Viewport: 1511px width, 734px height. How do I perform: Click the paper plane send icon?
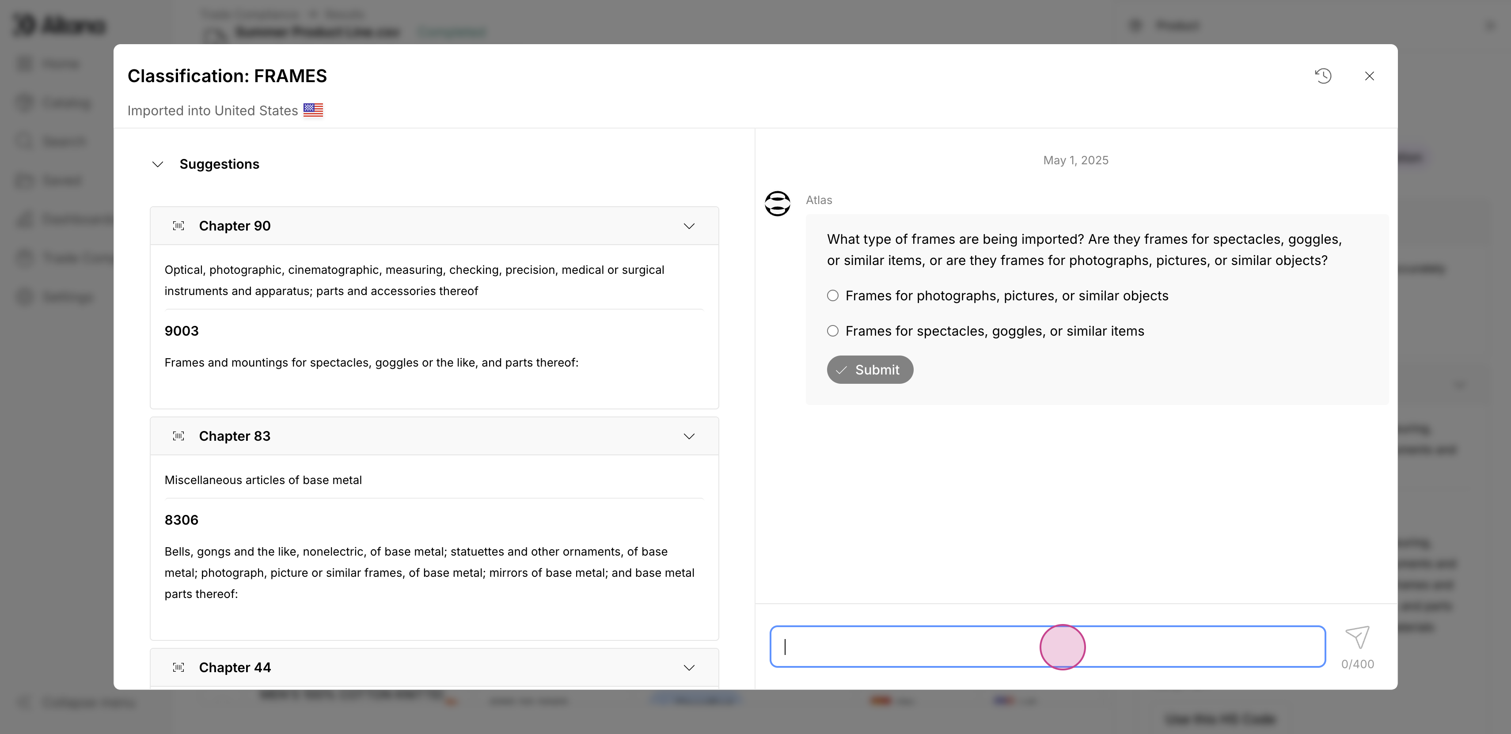click(x=1357, y=637)
